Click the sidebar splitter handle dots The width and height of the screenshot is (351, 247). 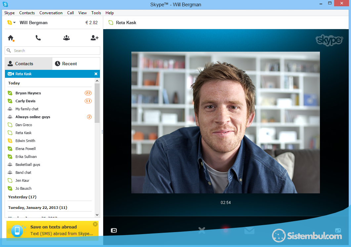(102, 132)
